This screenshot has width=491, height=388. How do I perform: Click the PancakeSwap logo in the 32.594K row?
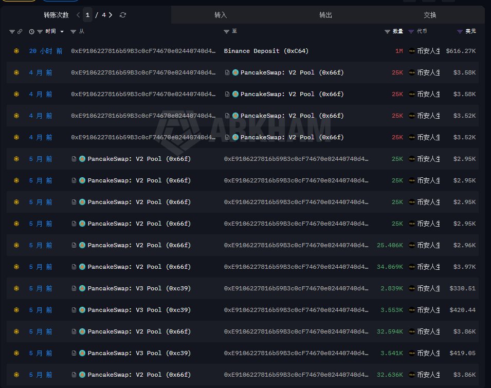coord(82,331)
